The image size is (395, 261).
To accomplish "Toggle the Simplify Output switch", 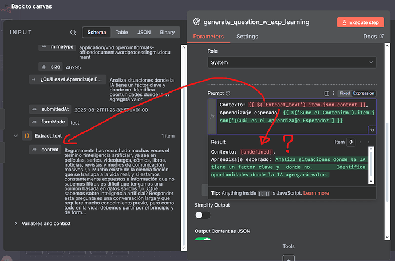I will pyautogui.click(x=203, y=215).
